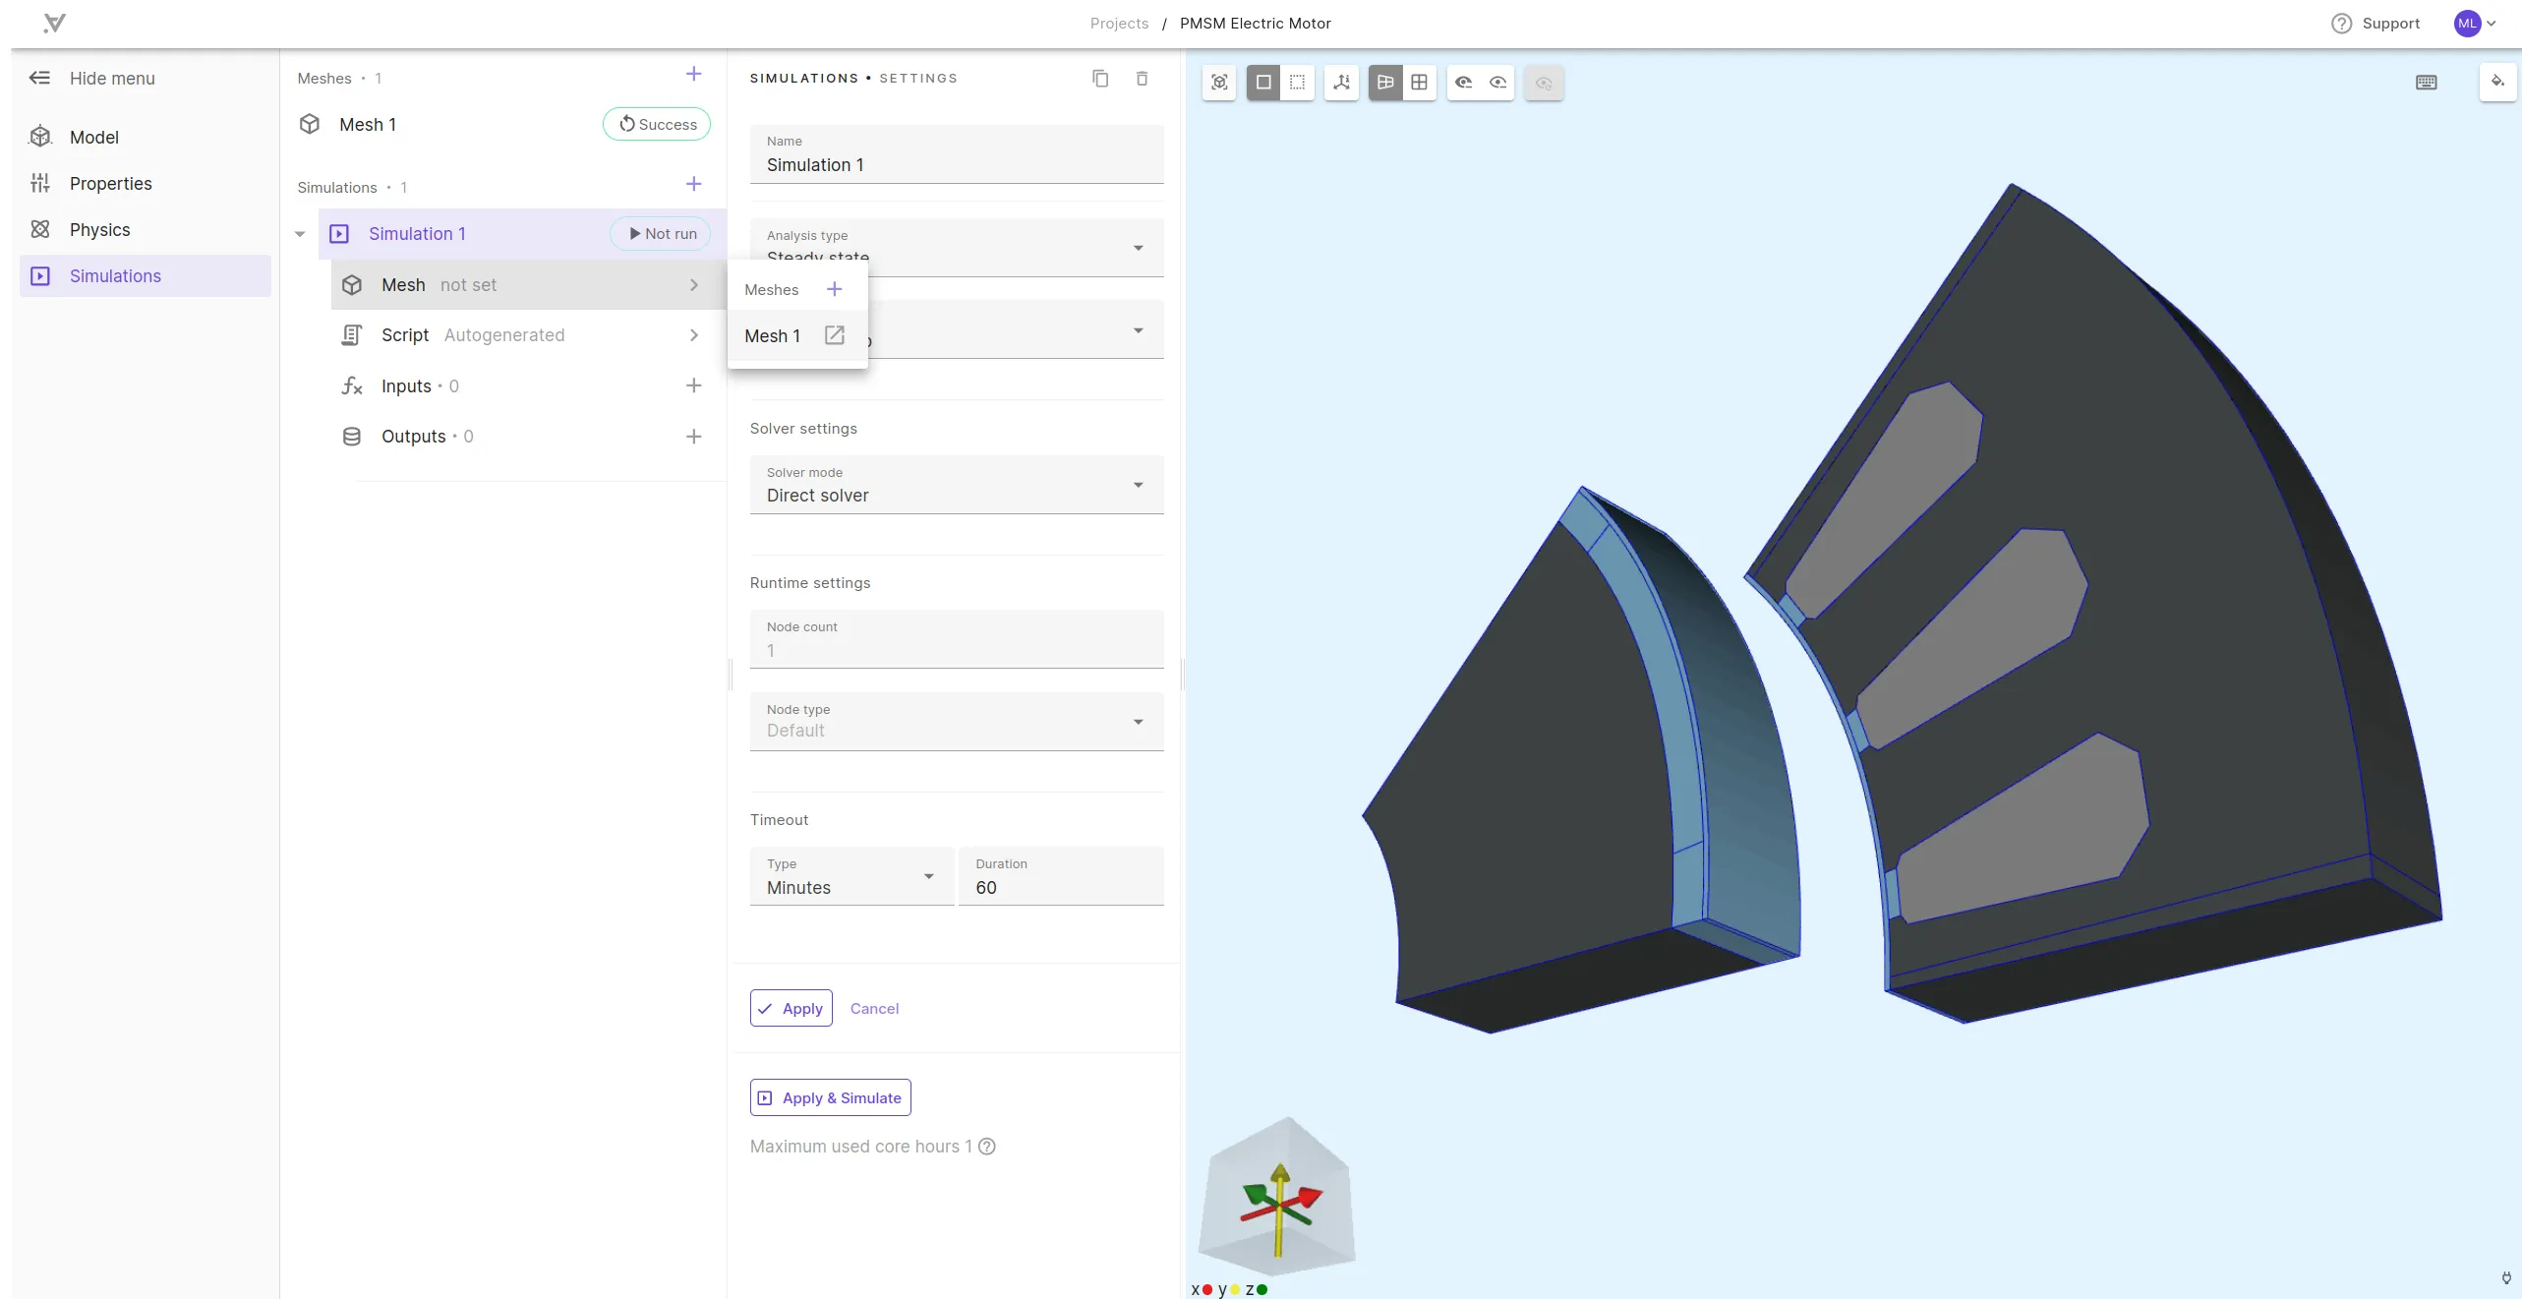The height and width of the screenshot is (1299, 2522).
Task: Click the Node count field
Action: (x=957, y=639)
